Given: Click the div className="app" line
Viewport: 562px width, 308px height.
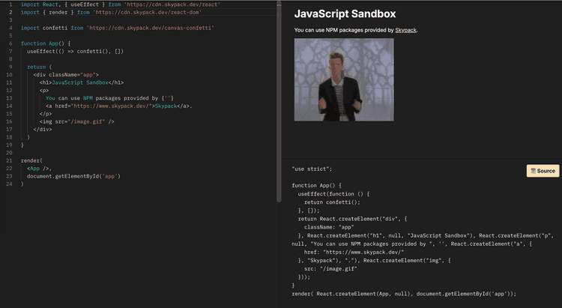Looking at the screenshot, I should (66, 75).
